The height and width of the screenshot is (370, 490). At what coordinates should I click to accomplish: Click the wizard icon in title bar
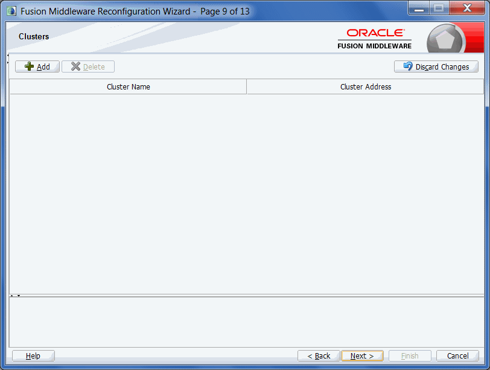point(11,11)
